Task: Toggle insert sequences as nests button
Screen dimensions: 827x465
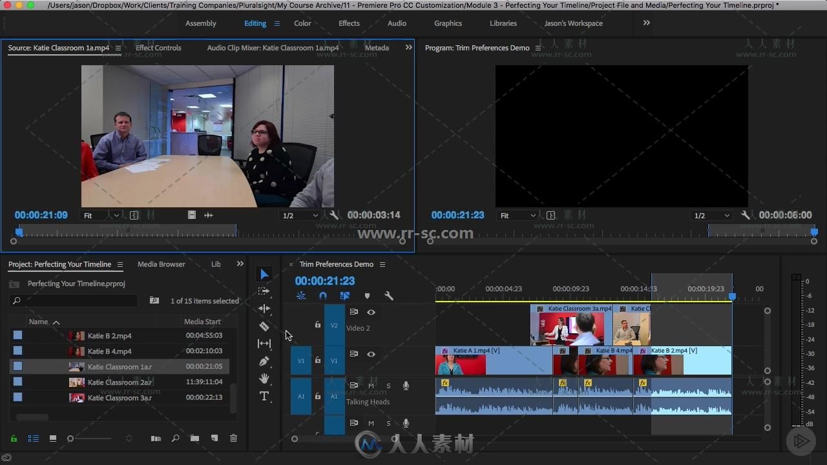Action: click(x=301, y=296)
